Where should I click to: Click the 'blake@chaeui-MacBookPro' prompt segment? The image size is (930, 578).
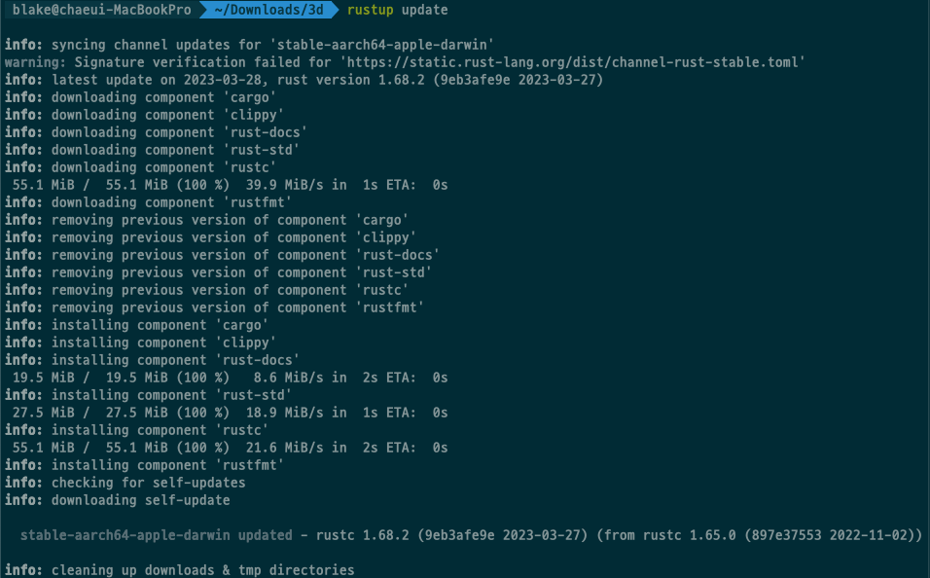click(x=101, y=10)
